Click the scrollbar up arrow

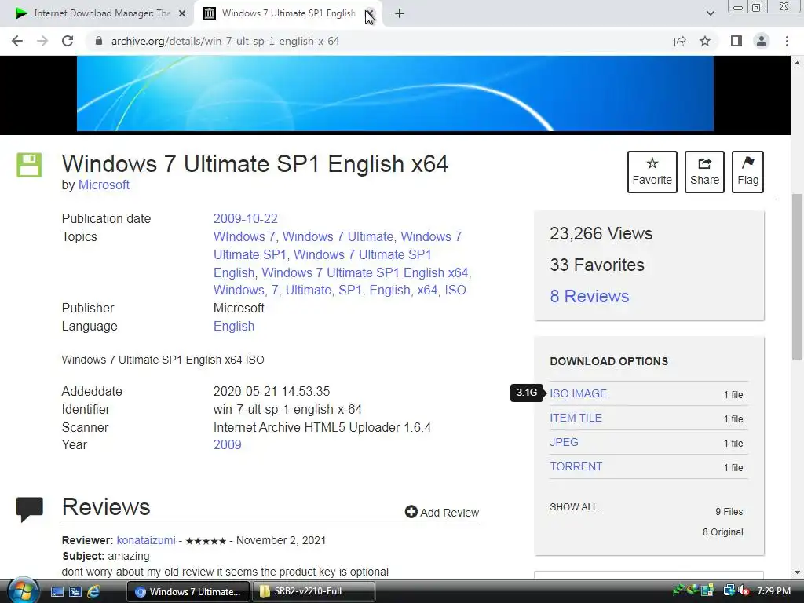798,63
